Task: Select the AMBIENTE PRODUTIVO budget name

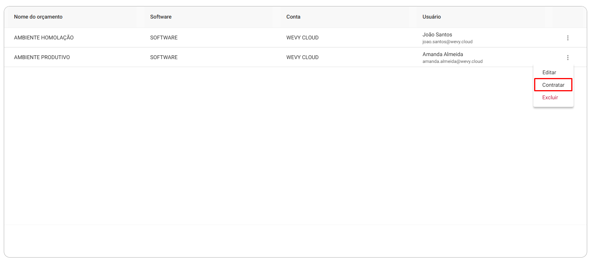Action: (x=42, y=58)
